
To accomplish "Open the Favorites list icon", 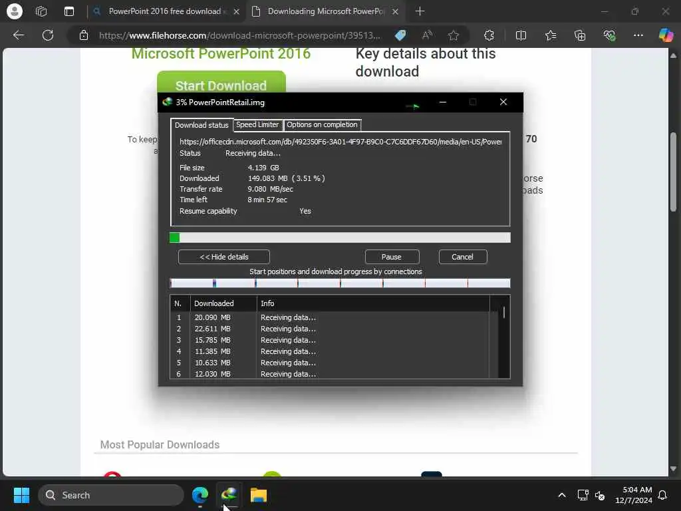I will tap(550, 35).
